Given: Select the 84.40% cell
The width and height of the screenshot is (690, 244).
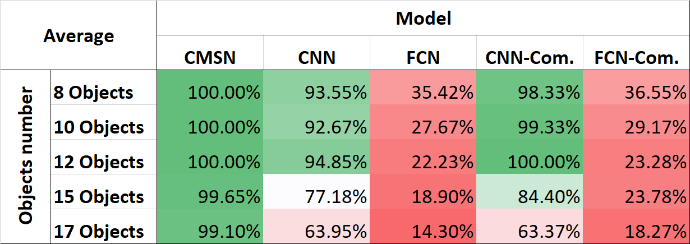Looking at the screenshot, I should pos(530,197).
